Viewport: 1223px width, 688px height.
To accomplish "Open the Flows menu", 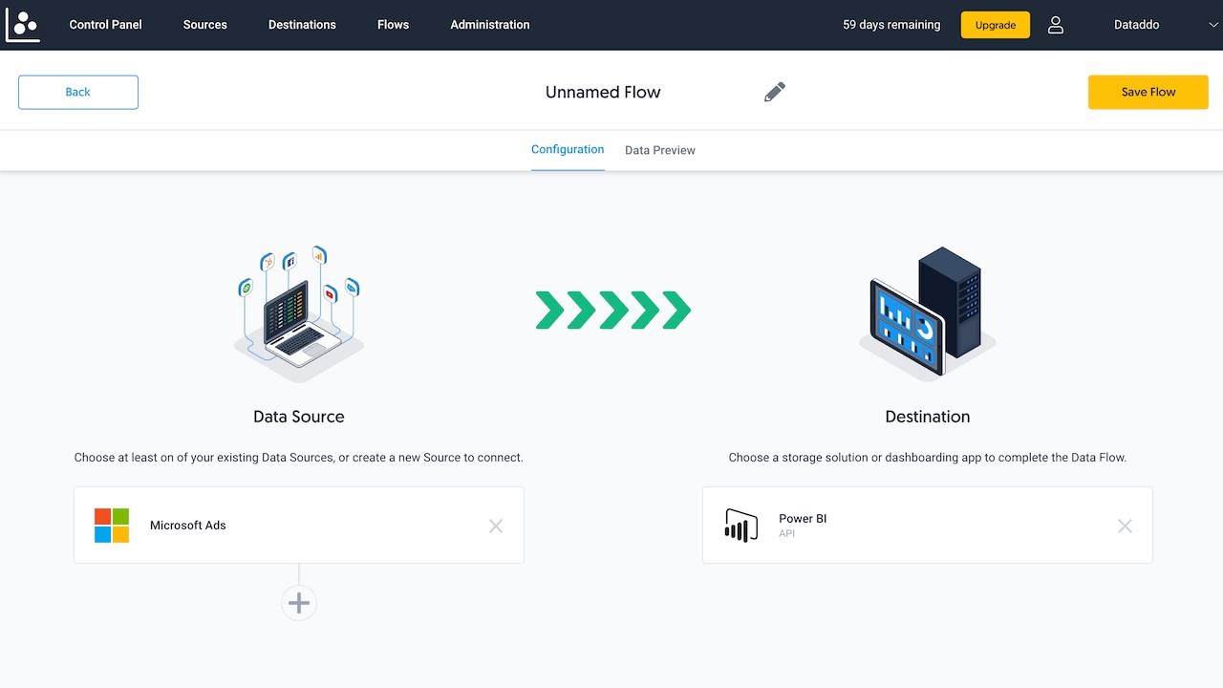I will (x=393, y=25).
